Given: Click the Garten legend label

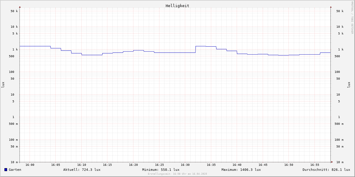Looking at the screenshot, I should point(15,170).
